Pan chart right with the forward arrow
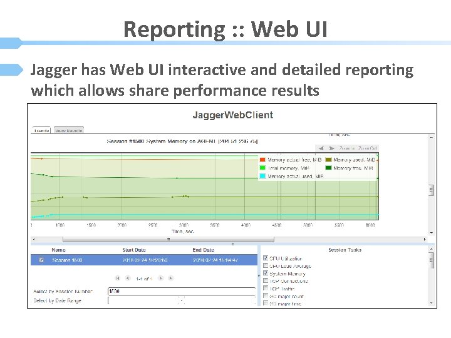The image size is (451, 338). click(x=331, y=148)
